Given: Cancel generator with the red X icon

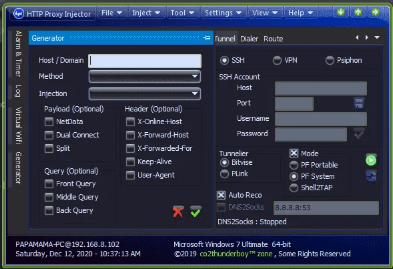Looking at the screenshot, I should (178, 212).
